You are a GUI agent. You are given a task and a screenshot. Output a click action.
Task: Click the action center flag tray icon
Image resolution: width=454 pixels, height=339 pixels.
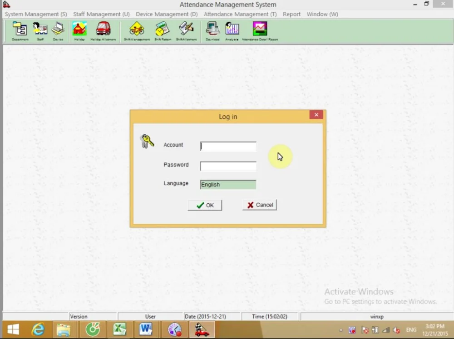365,330
